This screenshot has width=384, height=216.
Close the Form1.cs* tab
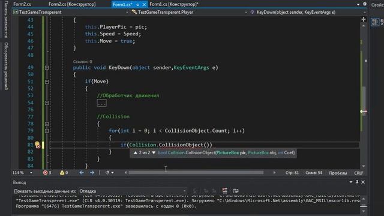144,4
